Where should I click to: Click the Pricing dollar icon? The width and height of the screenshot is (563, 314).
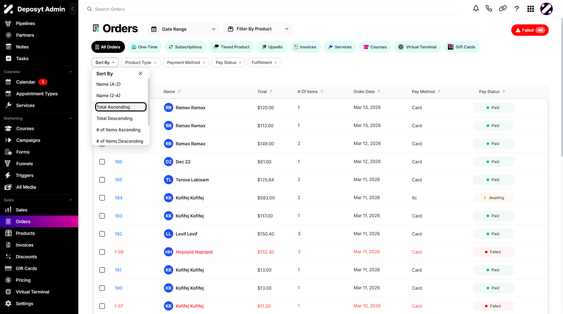point(8,280)
